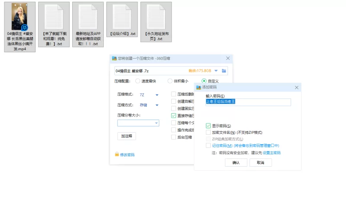Click the lock icon next to 修改密码

click(117, 155)
